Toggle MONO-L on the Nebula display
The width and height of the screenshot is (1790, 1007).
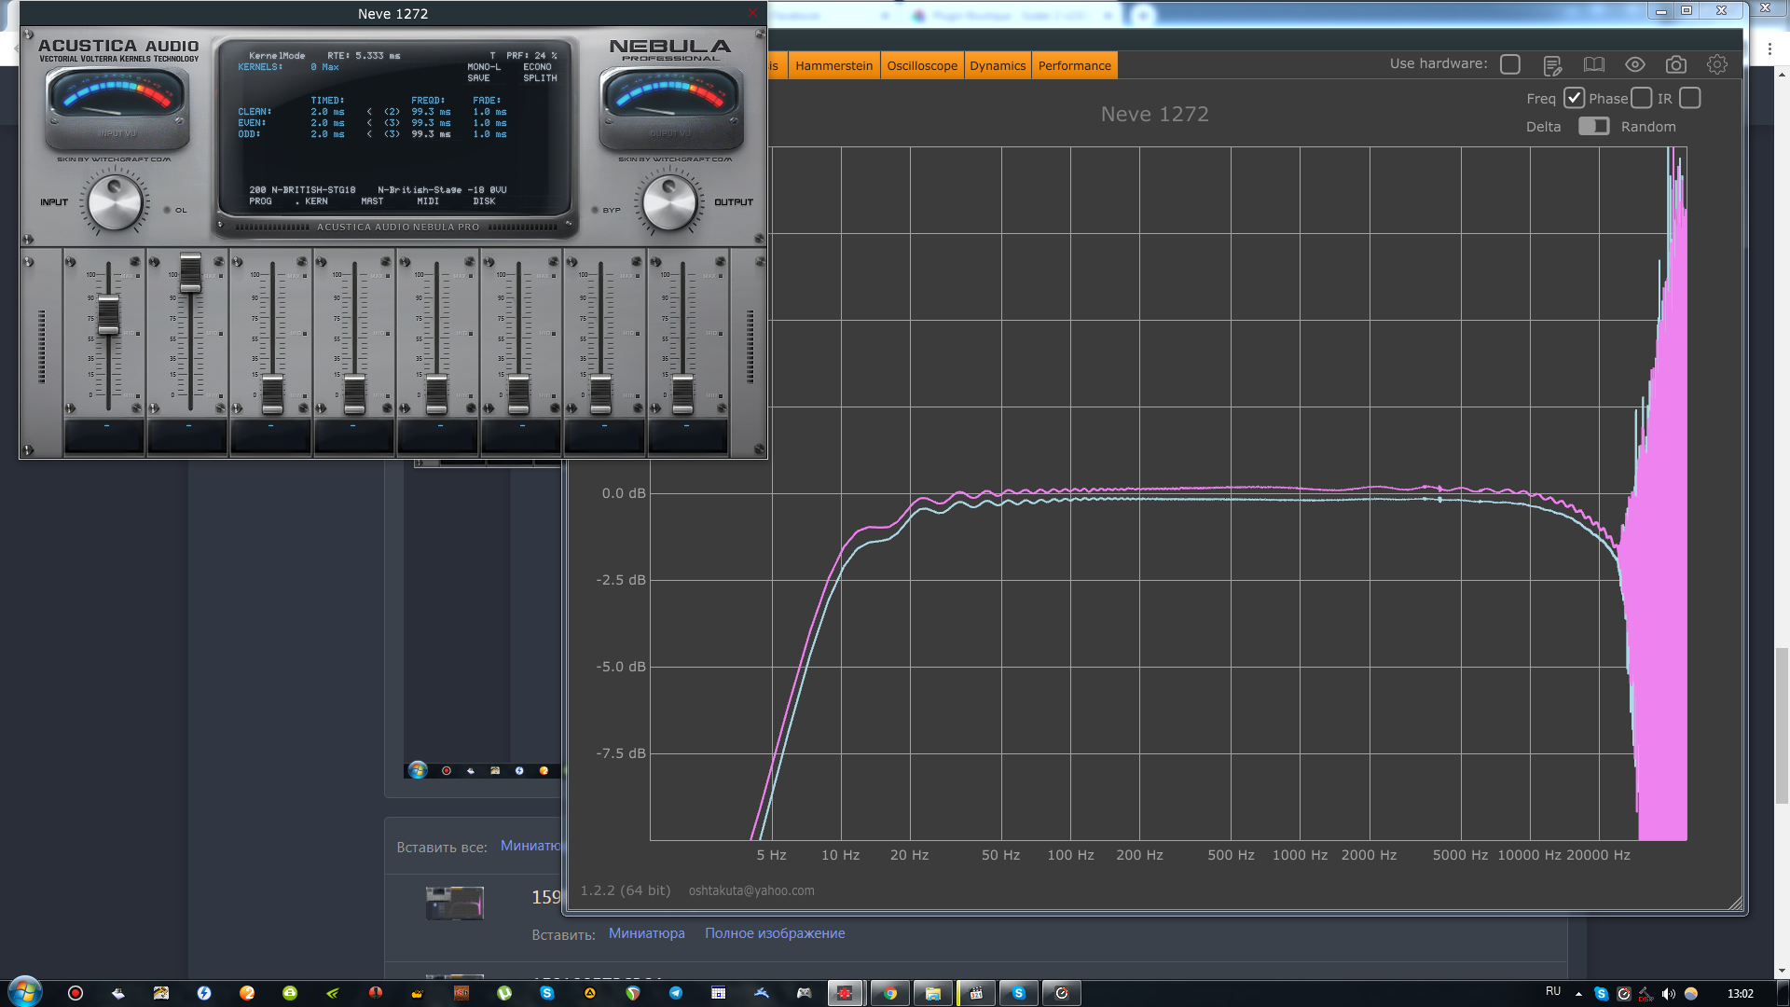pyautogui.click(x=484, y=67)
